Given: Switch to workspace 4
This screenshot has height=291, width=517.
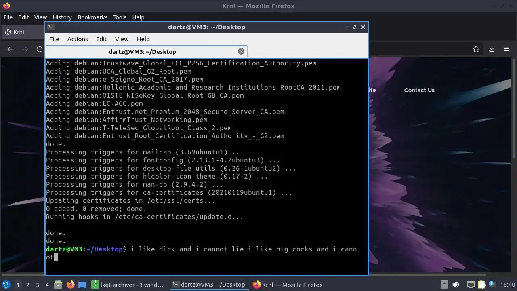Looking at the screenshot, I should [x=47, y=285].
